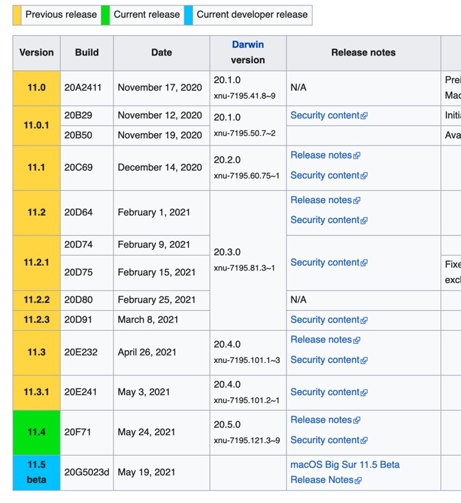Select the 11.2 version cell

tap(36, 213)
